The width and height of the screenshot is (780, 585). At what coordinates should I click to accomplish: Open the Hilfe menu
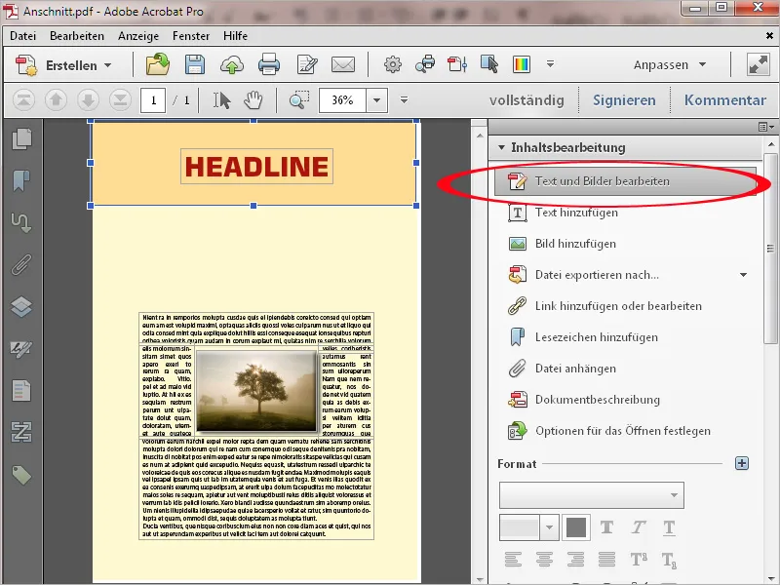coord(235,36)
